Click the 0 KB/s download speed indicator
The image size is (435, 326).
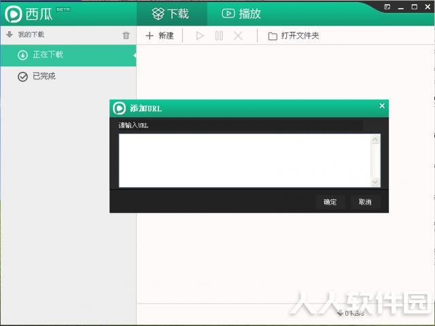tap(351, 313)
